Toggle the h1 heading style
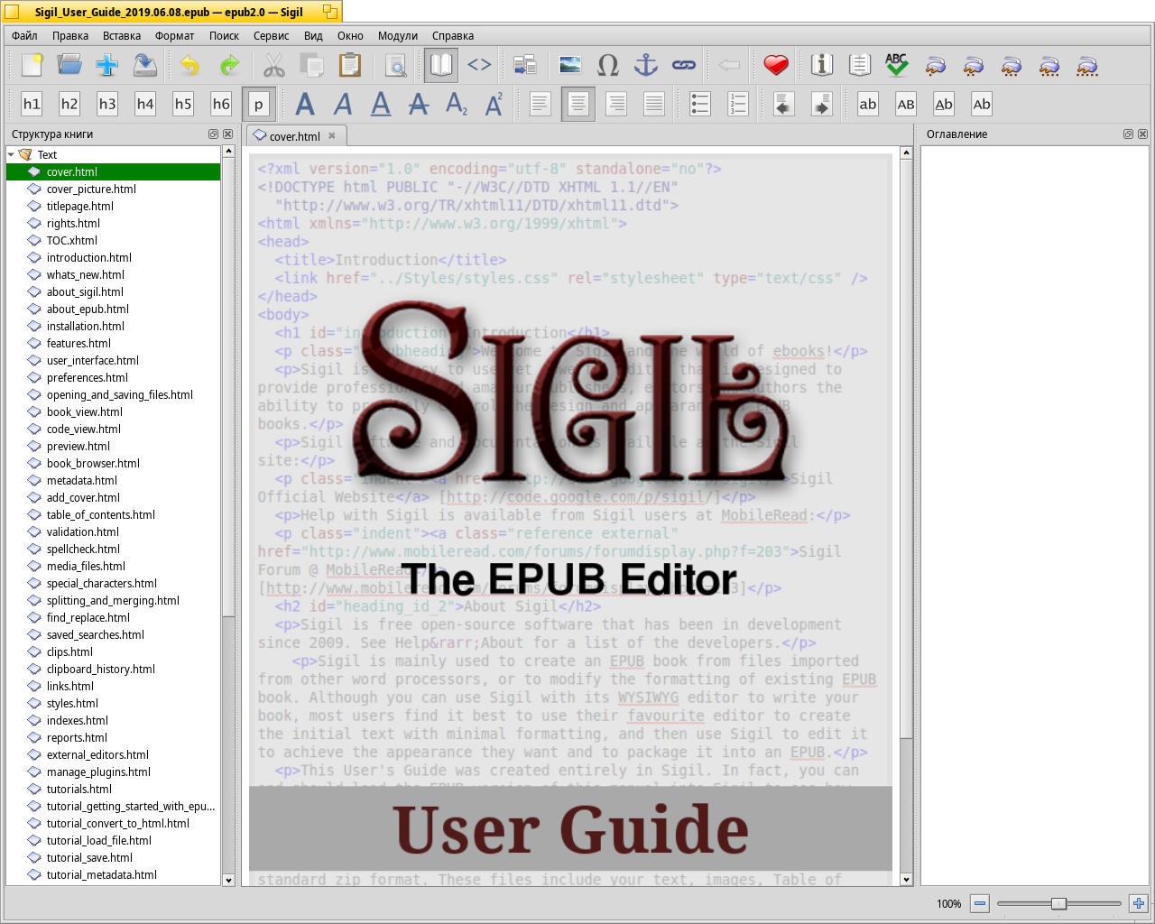Image resolution: width=1155 pixels, height=924 pixels. 32,104
